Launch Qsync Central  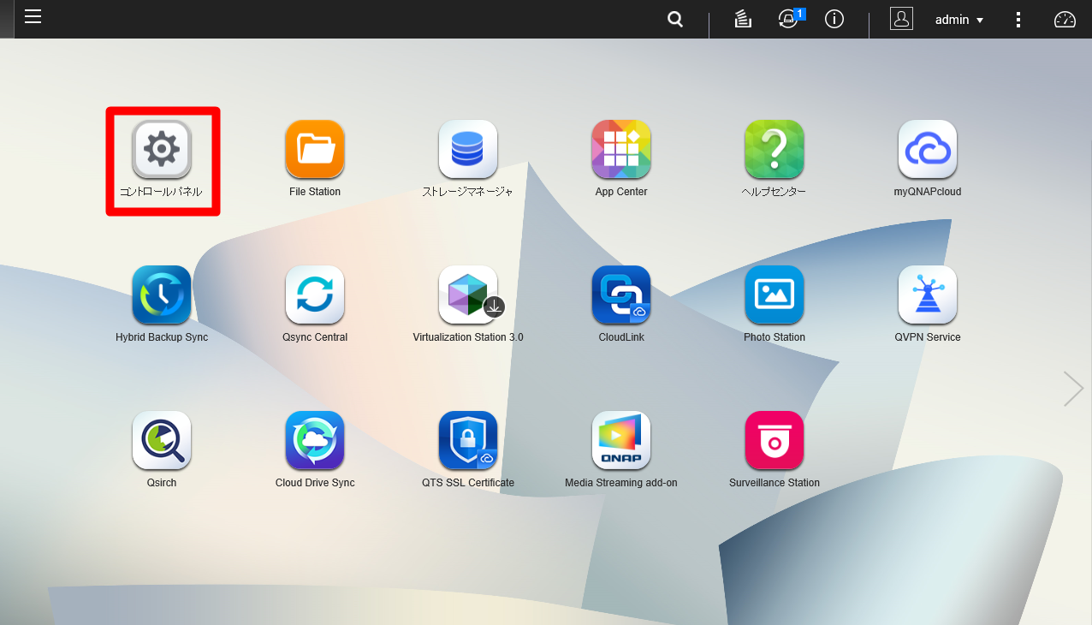[315, 295]
